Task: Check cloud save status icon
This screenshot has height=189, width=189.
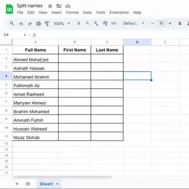Action: 68,6
